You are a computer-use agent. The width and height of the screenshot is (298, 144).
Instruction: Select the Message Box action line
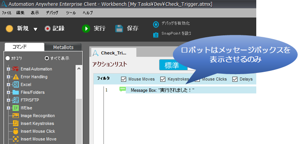(191, 90)
